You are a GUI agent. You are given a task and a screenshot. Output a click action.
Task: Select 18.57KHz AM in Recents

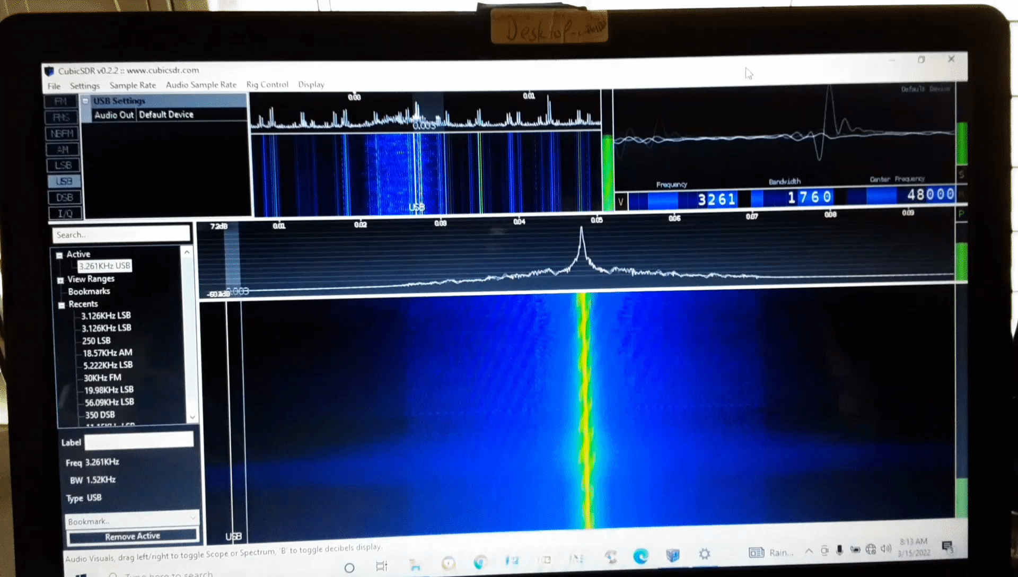107,353
